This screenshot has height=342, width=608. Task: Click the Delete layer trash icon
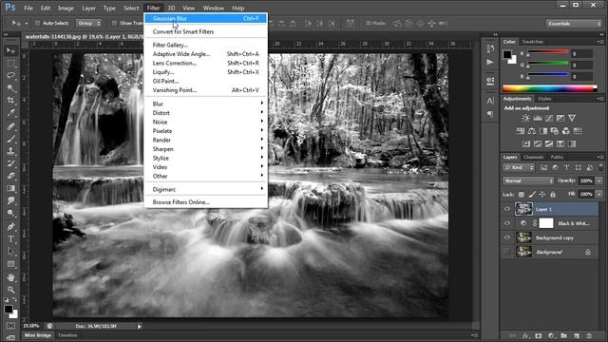coord(589,335)
